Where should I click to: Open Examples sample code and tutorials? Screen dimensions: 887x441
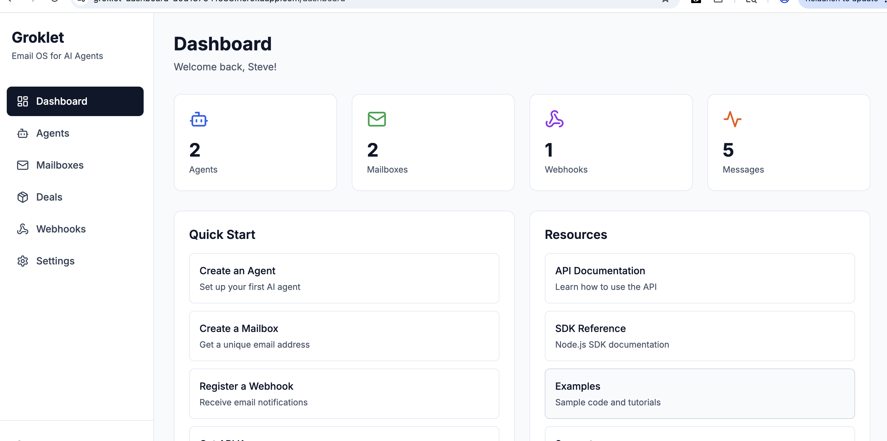699,394
